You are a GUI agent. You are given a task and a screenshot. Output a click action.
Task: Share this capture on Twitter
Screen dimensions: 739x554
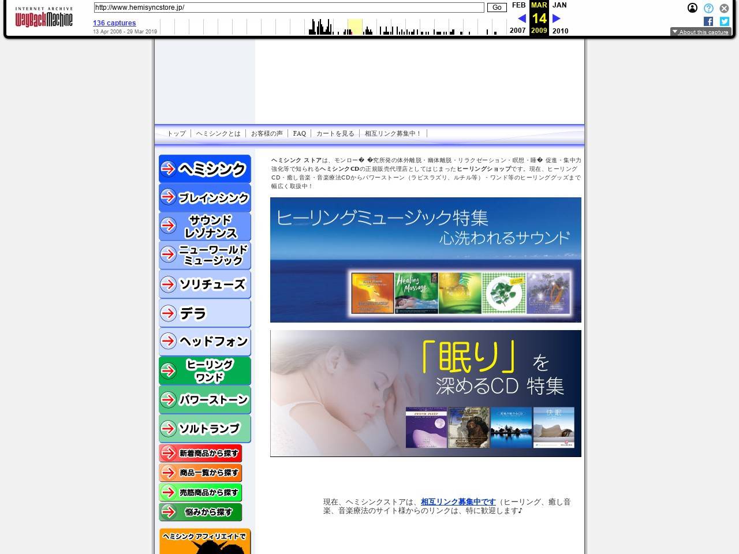point(724,21)
